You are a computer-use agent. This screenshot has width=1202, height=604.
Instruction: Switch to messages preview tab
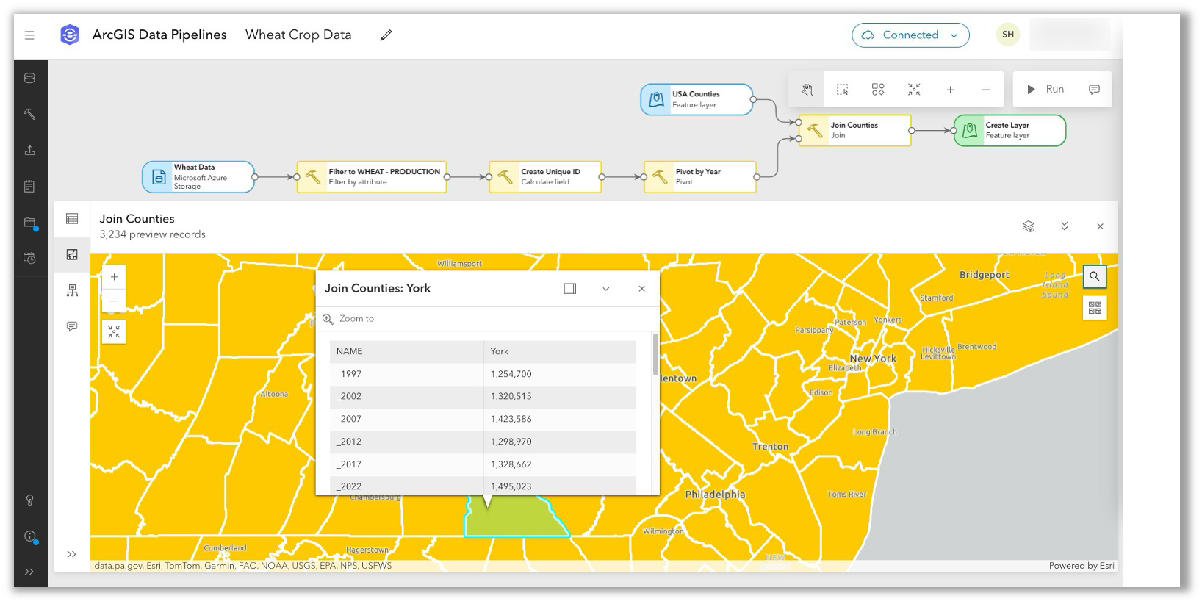pyautogui.click(x=72, y=326)
